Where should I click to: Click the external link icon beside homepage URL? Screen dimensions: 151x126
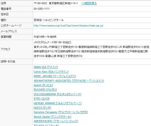click(102, 26)
